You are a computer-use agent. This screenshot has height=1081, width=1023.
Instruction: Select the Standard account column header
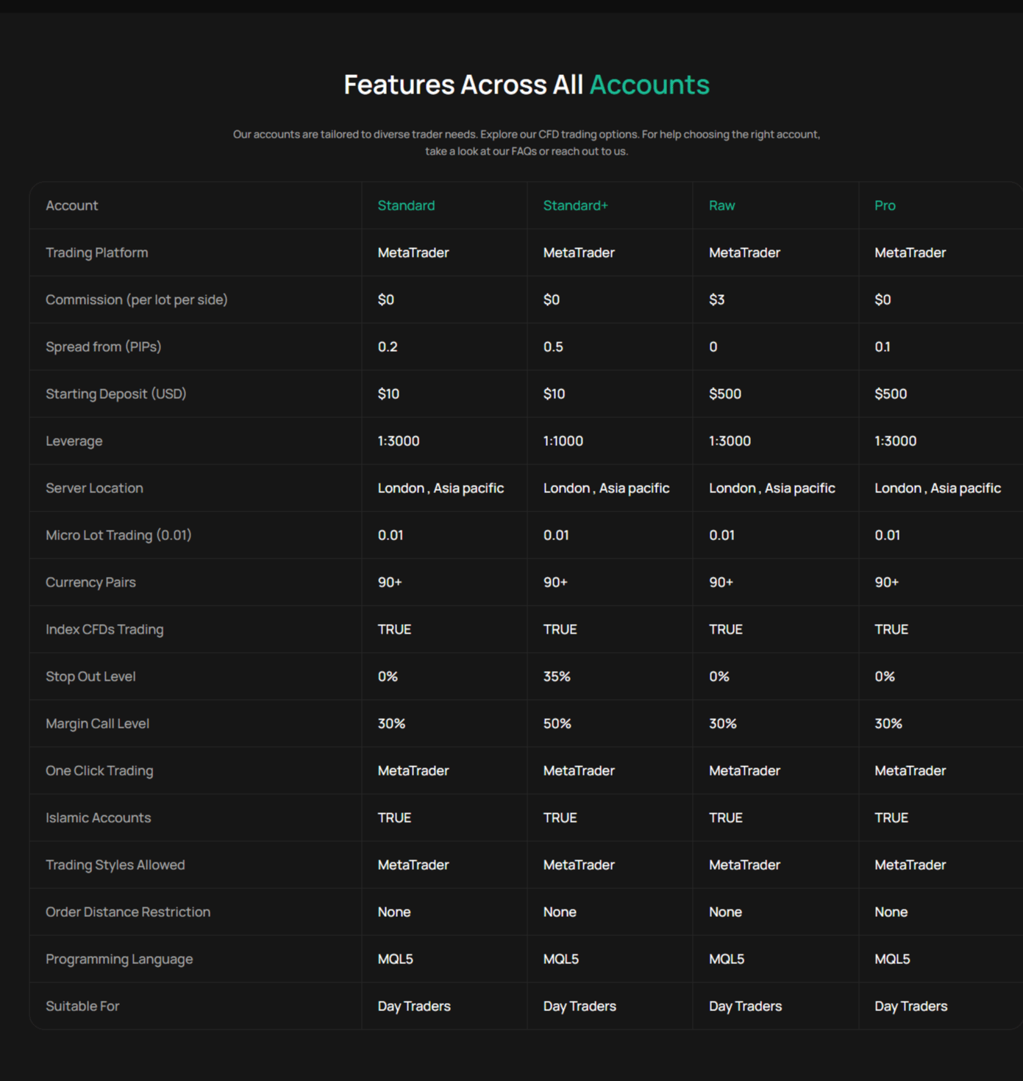406,205
